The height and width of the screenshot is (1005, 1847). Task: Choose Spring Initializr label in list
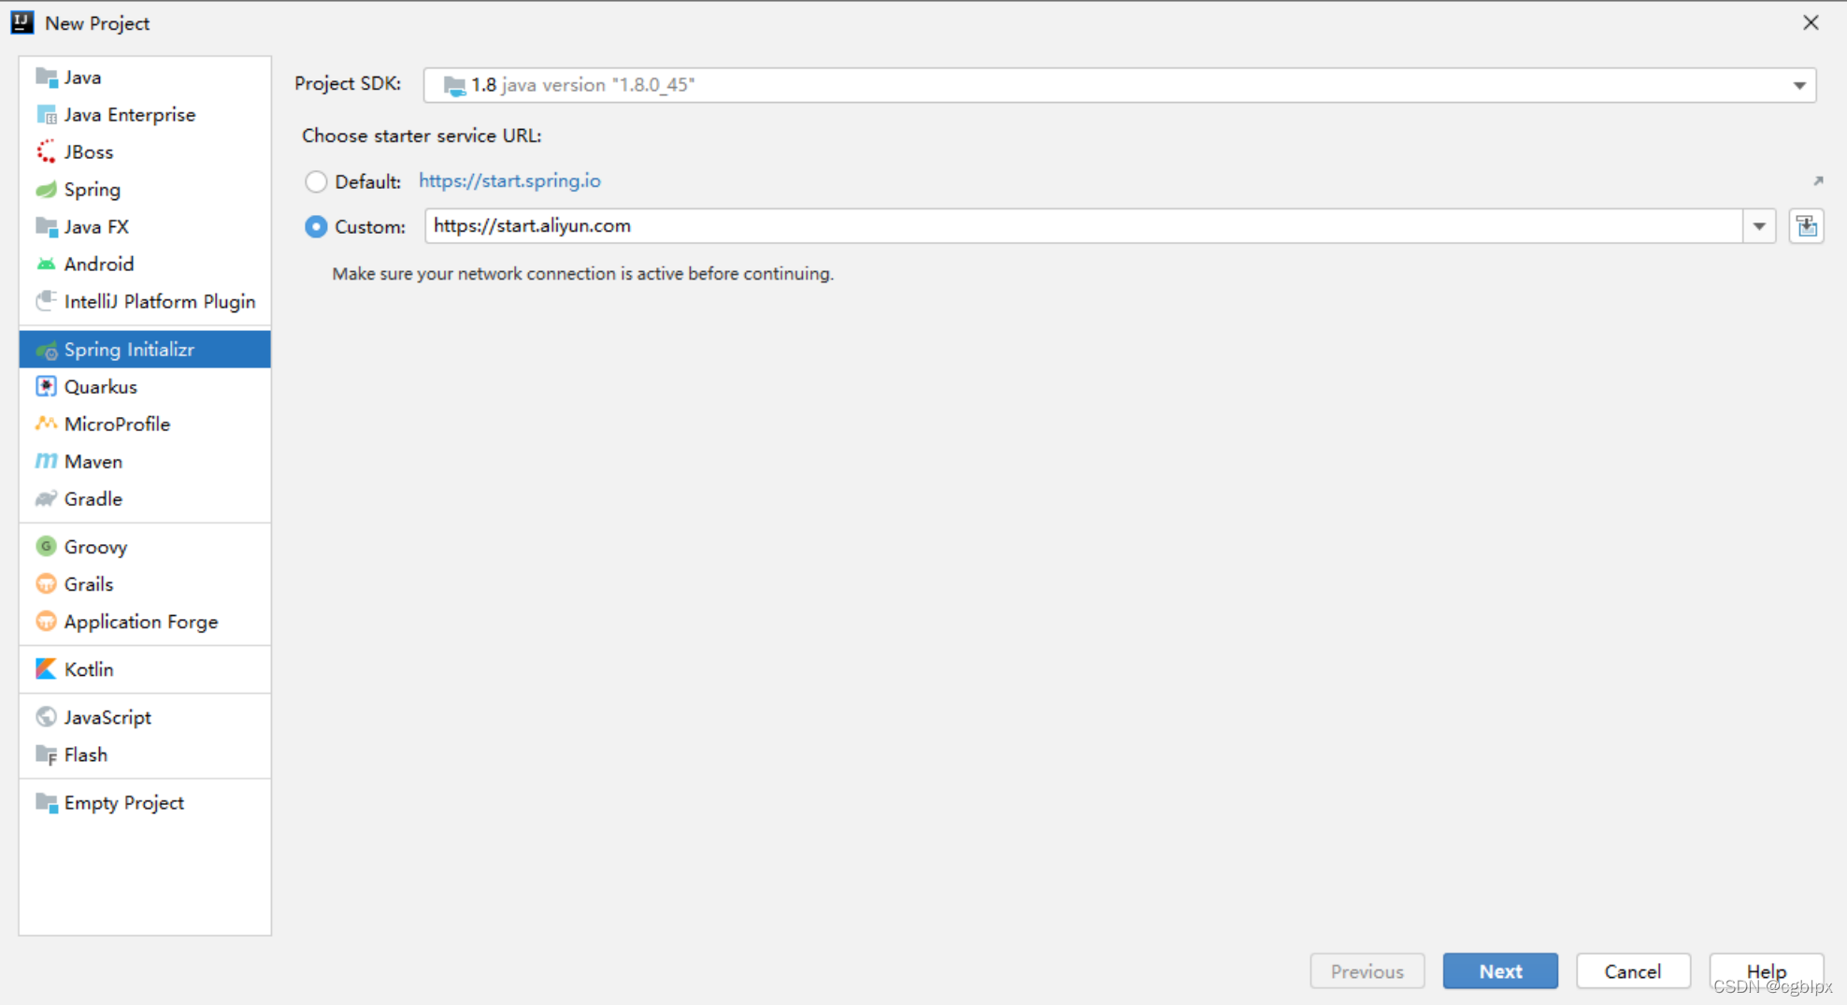click(129, 350)
